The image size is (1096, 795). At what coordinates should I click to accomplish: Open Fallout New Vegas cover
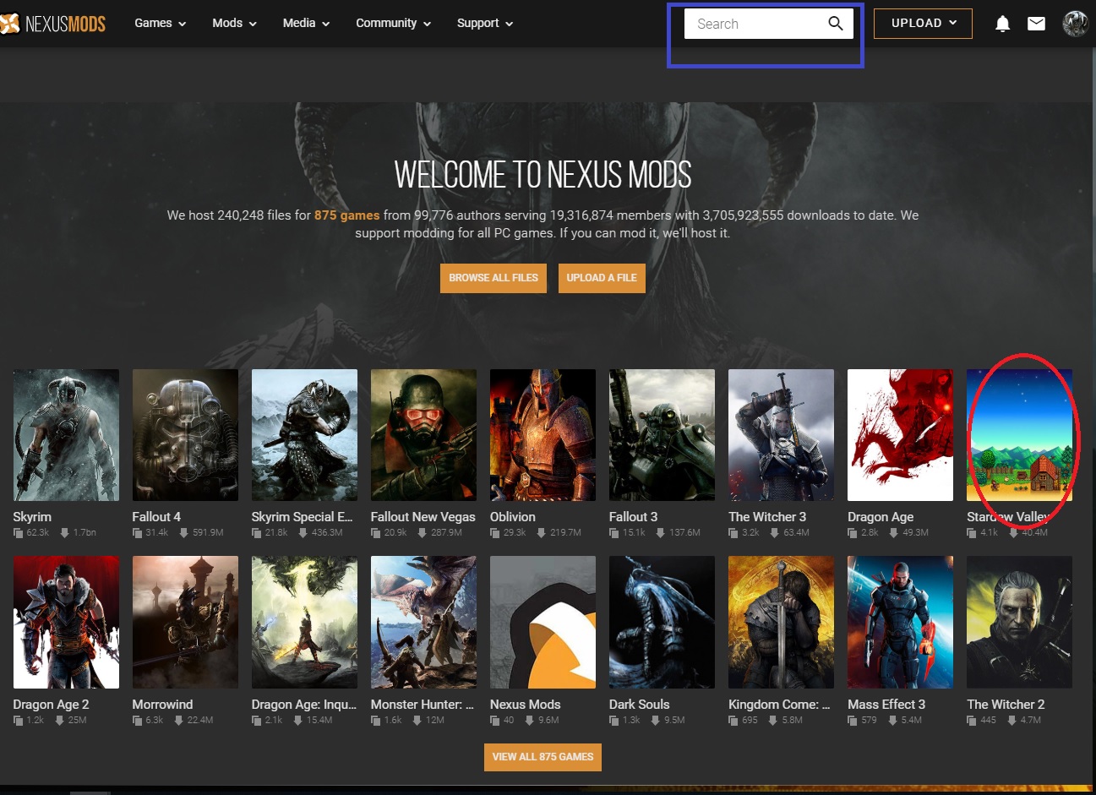[423, 435]
